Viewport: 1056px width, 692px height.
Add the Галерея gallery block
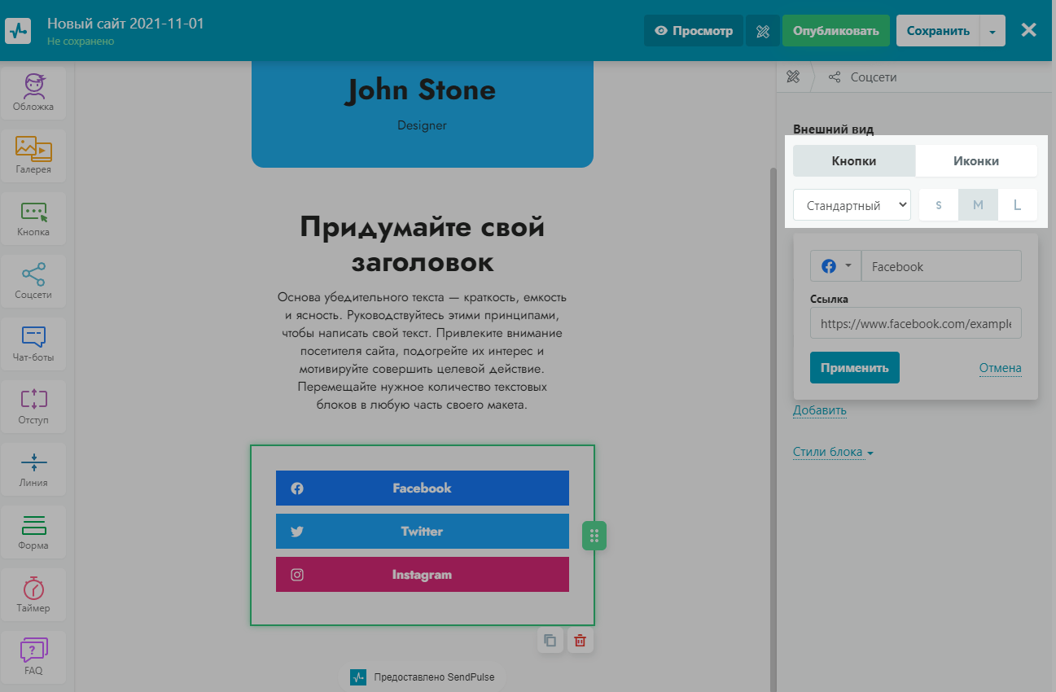click(x=33, y=155)
